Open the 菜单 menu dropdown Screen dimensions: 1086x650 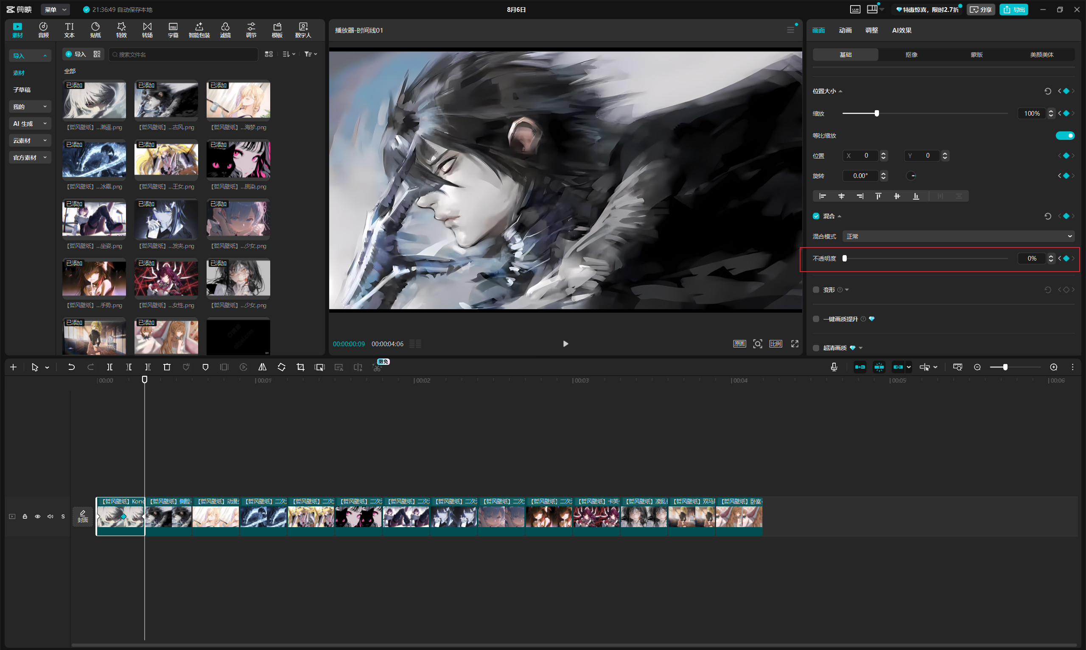[55, 10]
